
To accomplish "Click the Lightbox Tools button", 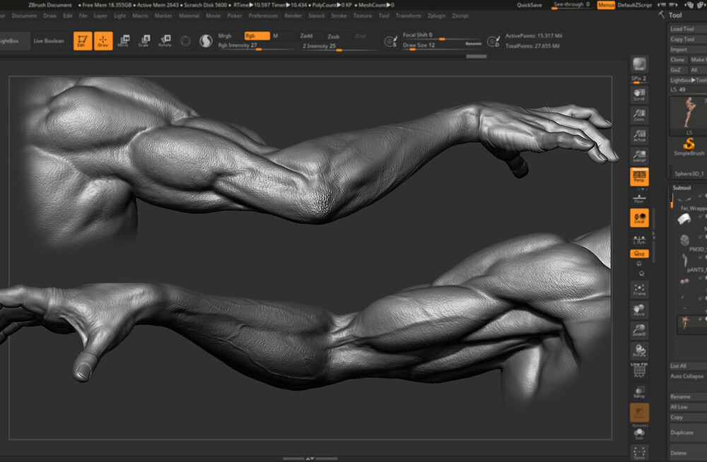I will [688, 81].
